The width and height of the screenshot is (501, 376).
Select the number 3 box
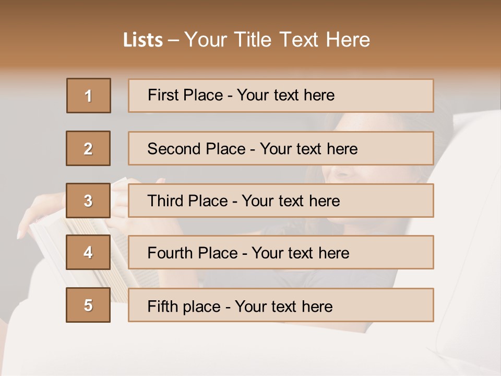(x=89, y=201)
